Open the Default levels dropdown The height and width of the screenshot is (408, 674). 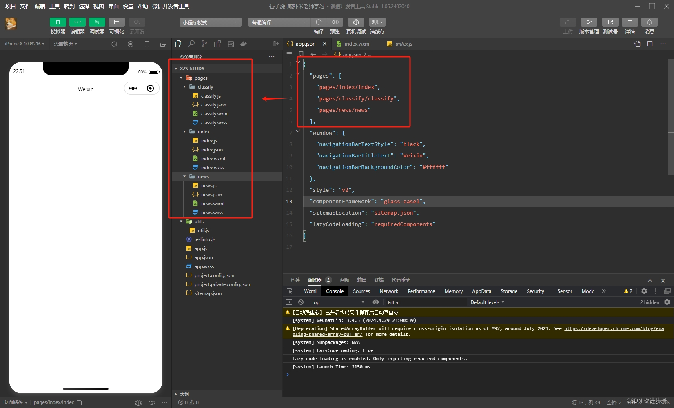click(x=487, y=302)
